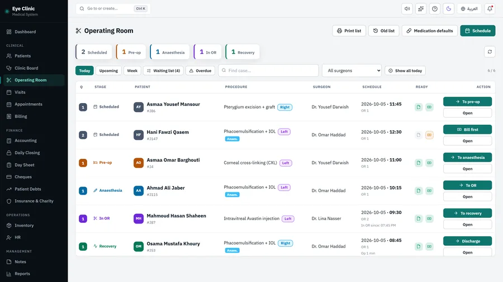The width and height of the screenshot is (503, 282).
Task: Open Dashboard in the sidebar
Action: 34,32
